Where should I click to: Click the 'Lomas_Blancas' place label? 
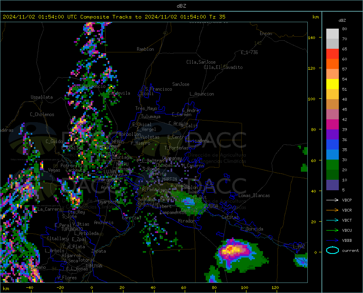coord(254,195)
